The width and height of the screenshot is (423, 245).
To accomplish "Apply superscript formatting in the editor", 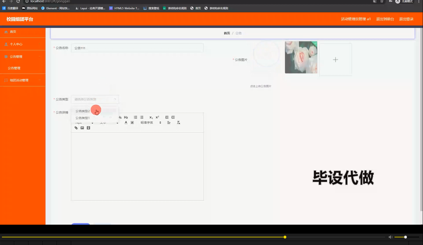I will pos(157,117).
